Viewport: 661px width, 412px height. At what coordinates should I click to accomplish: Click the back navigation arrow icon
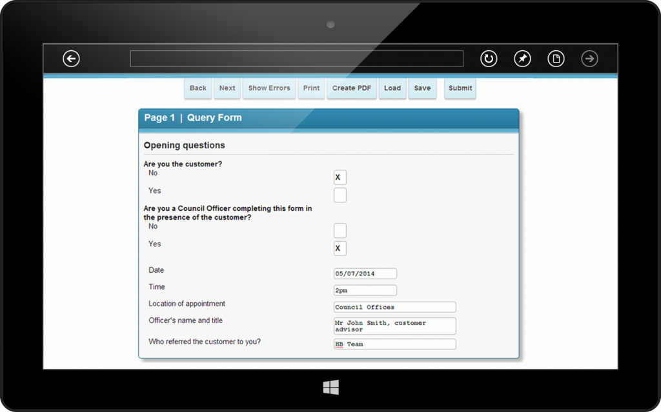71,59
